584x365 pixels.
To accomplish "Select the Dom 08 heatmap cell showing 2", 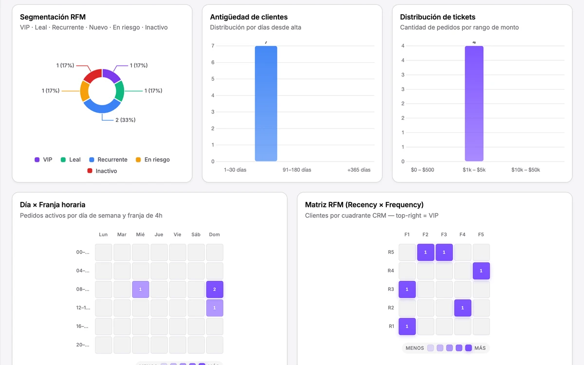I will 215,289.
